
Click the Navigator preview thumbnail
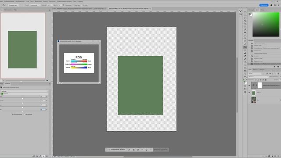click(x=23, y=46)
